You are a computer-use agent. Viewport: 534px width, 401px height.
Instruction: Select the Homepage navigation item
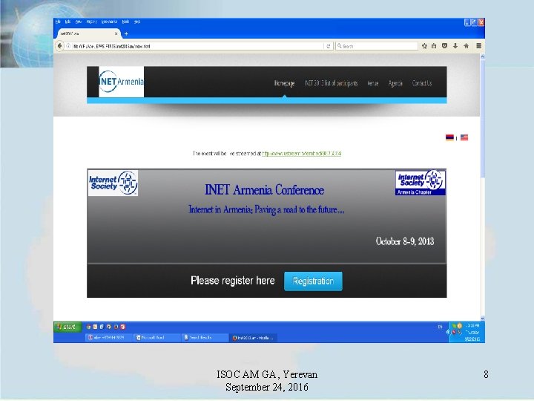(x=284, y=83)
